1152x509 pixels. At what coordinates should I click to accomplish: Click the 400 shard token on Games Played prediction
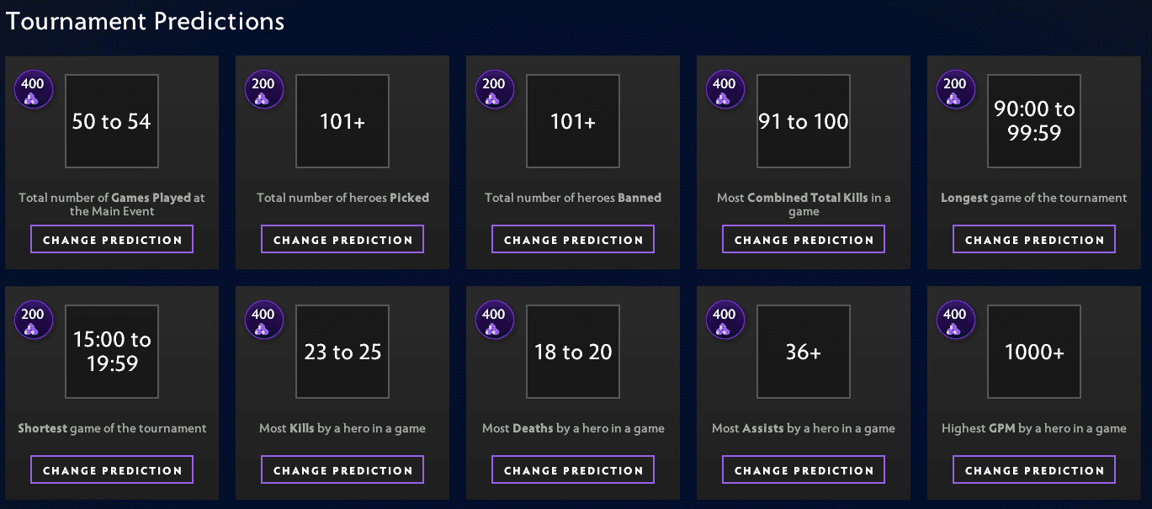[33, 88]
